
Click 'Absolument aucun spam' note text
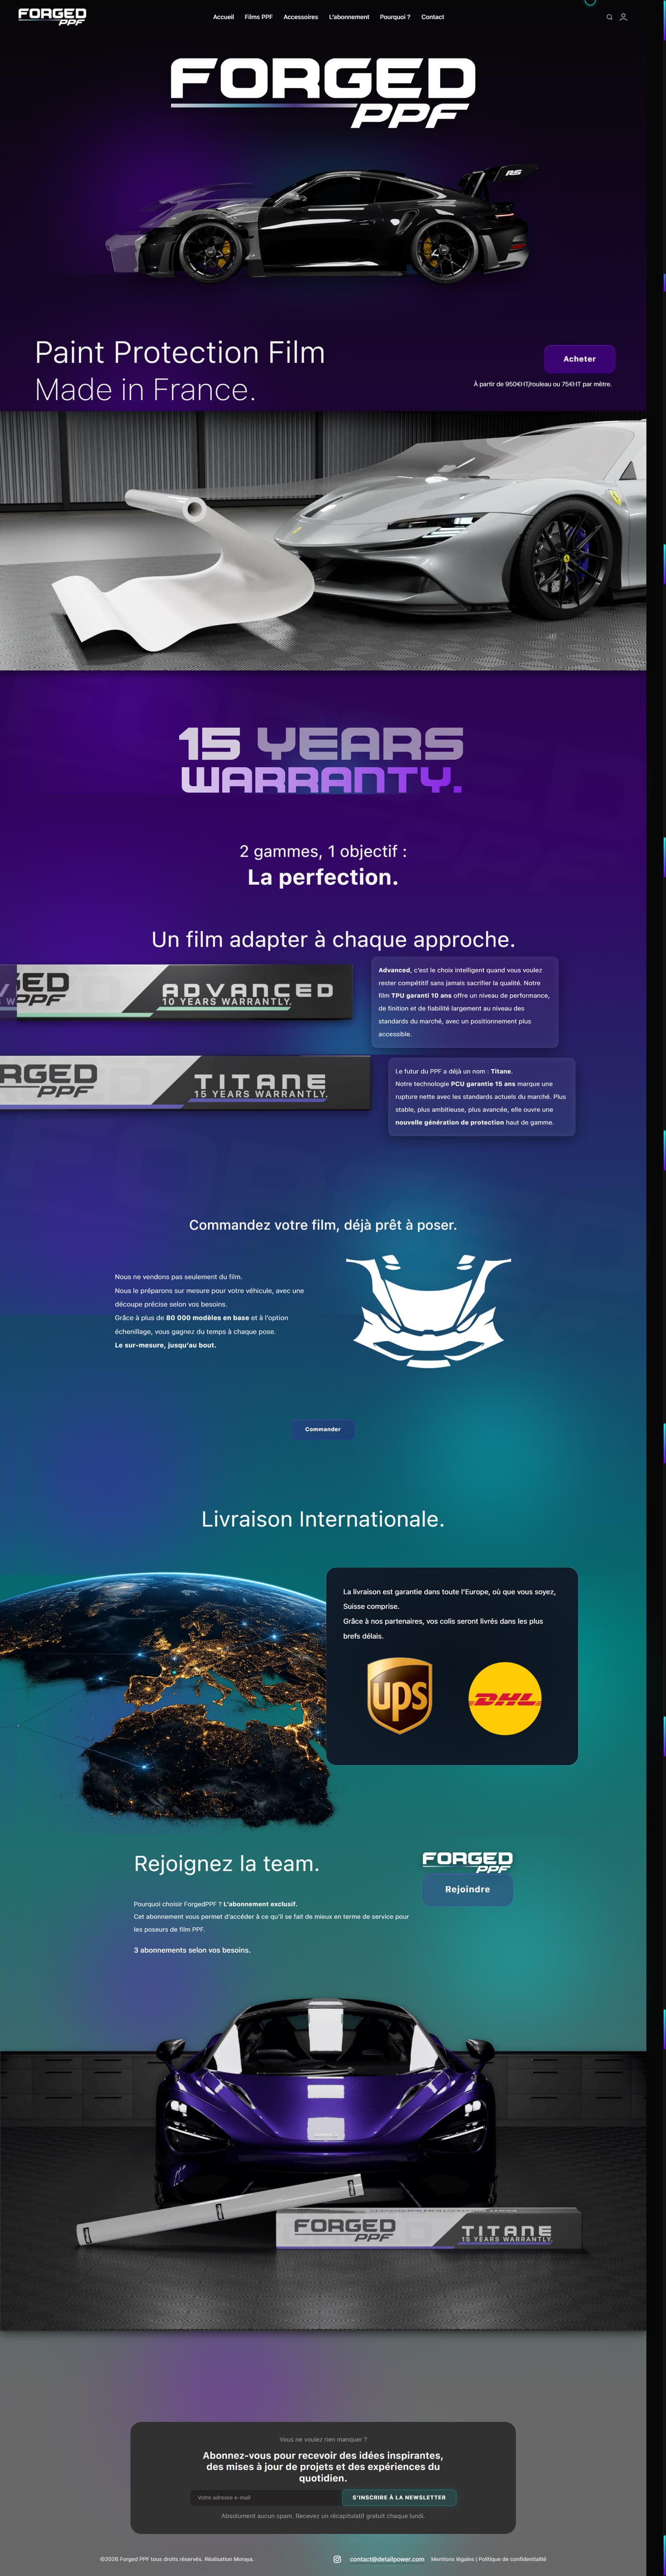[323, 2516]
